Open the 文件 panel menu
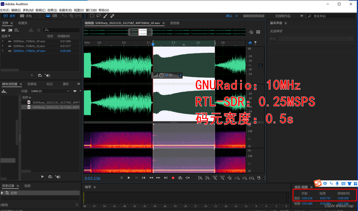This screenshot has width=358, height=211. 12,23
